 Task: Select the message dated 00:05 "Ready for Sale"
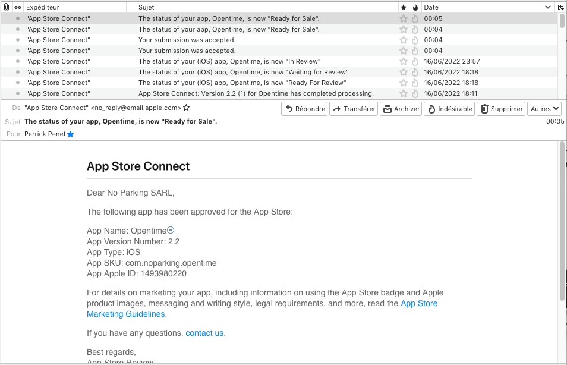[x=279, y=18]
